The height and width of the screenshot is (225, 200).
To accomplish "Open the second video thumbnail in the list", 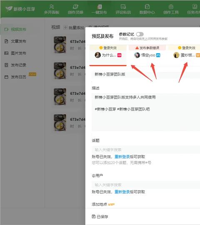I will click(60, 71).
